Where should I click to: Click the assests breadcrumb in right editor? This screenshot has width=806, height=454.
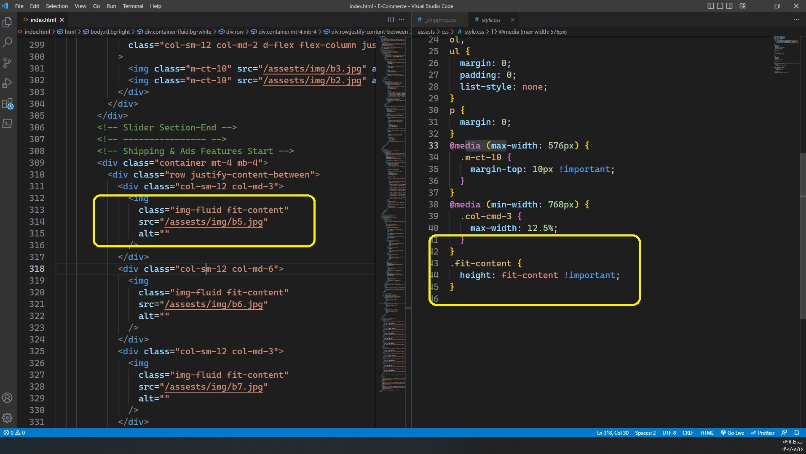click(426, 32)
